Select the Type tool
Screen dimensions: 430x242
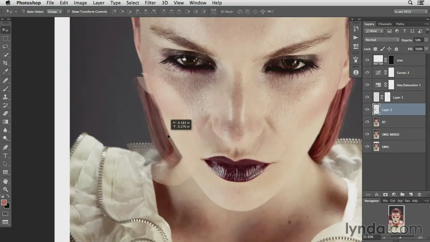click(x=5, y=156)
